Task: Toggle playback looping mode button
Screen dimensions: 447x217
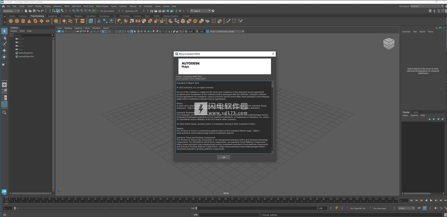Action: point(419,208)
